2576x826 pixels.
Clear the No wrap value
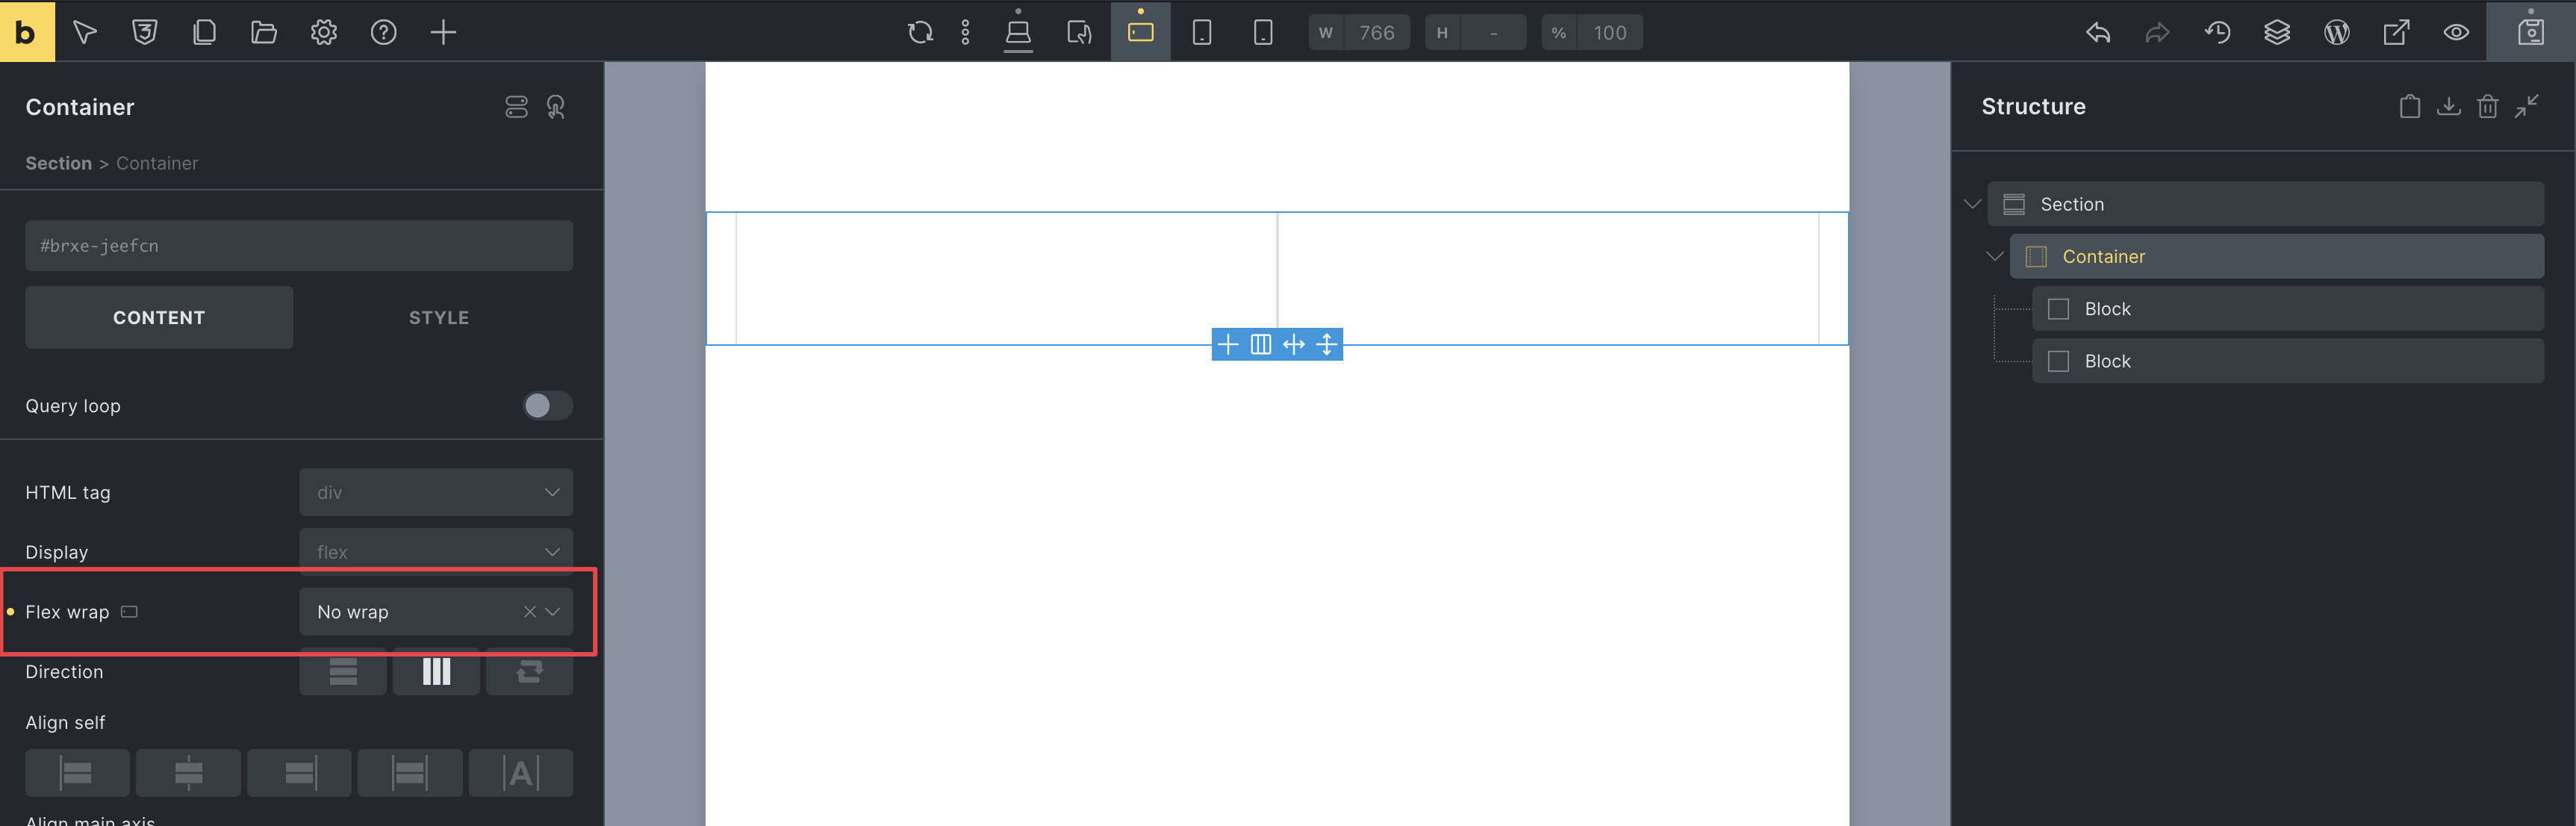click(530, 611)
